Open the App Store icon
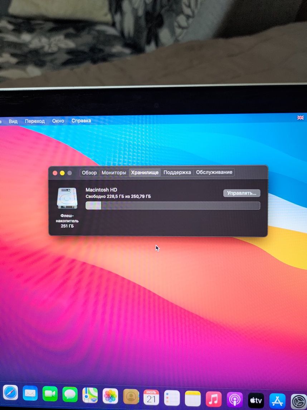 click(x=277, y=401)
